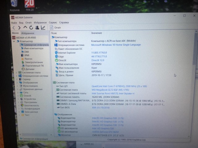Open the FIFA 20 desktop shortcut
Image resolution: width=198 pixels, height=148 pixels.
point(29,5)
